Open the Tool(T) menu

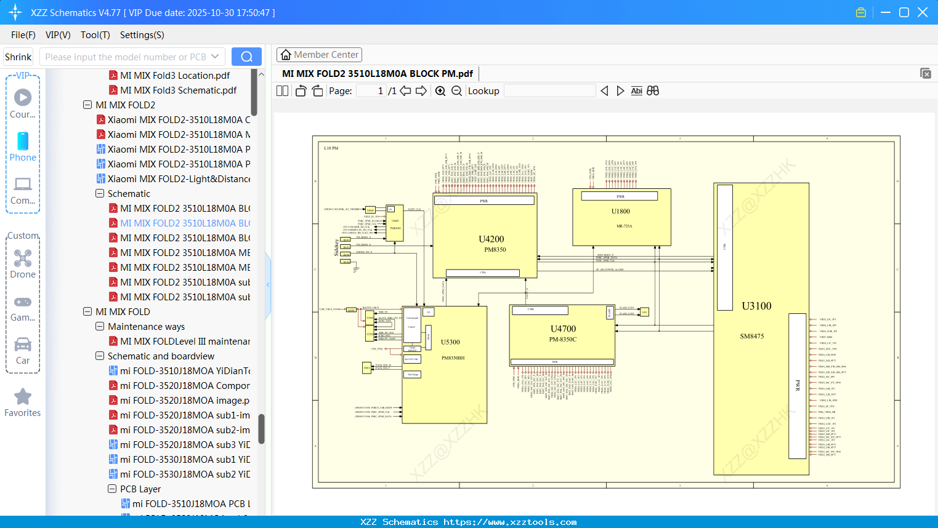pyautogui.click(x=95, y=35)
